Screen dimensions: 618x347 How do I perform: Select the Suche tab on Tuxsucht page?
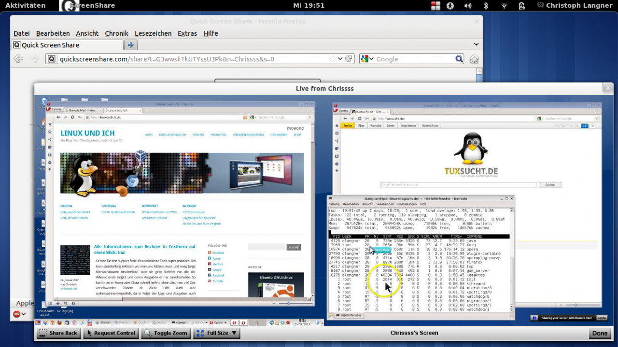point(348,126)
